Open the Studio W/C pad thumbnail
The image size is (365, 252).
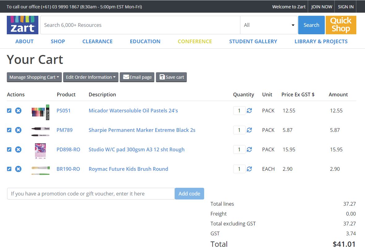click(41, 151)
